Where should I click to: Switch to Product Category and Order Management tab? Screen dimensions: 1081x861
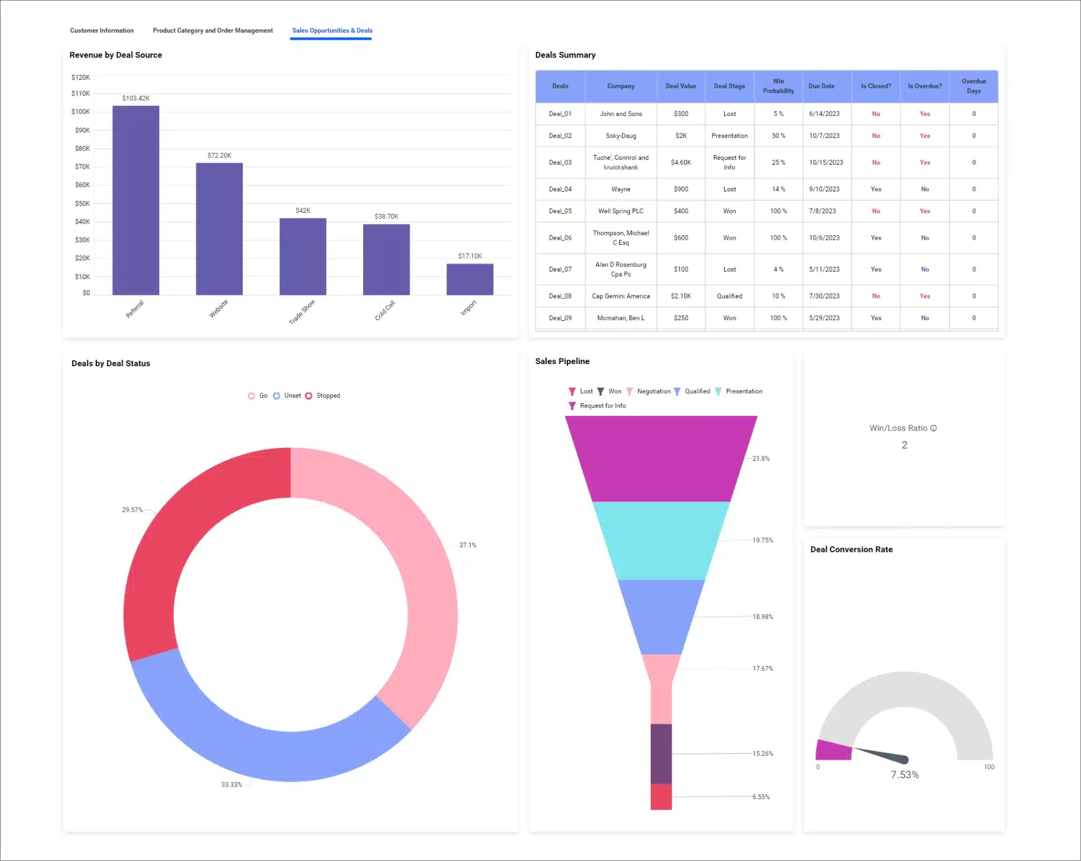(213, 30)
